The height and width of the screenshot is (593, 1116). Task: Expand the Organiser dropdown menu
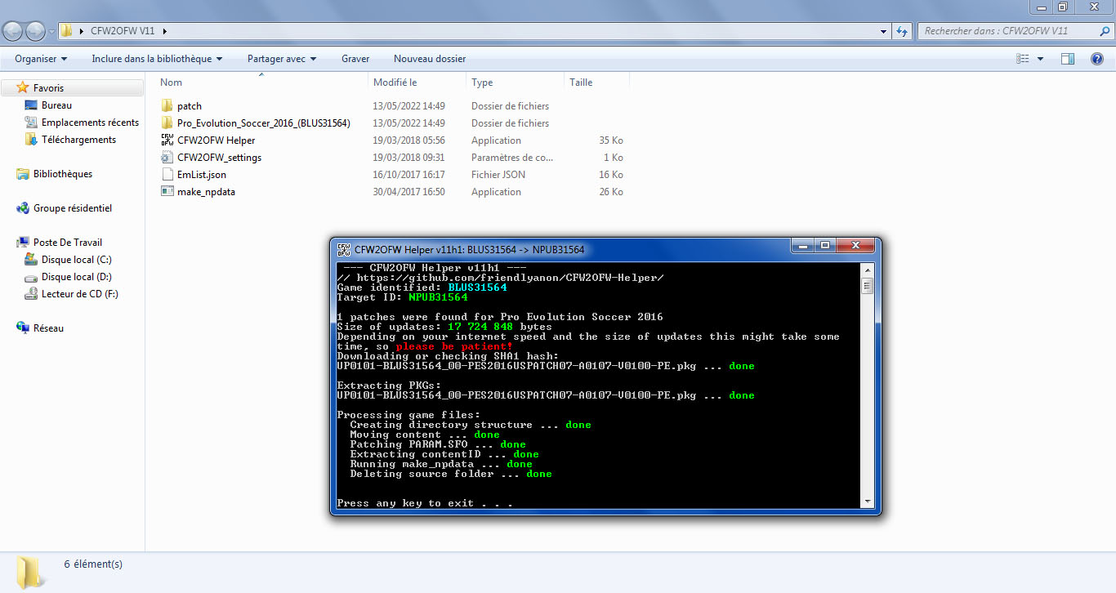pyautogui.click(x=41, y=59)
